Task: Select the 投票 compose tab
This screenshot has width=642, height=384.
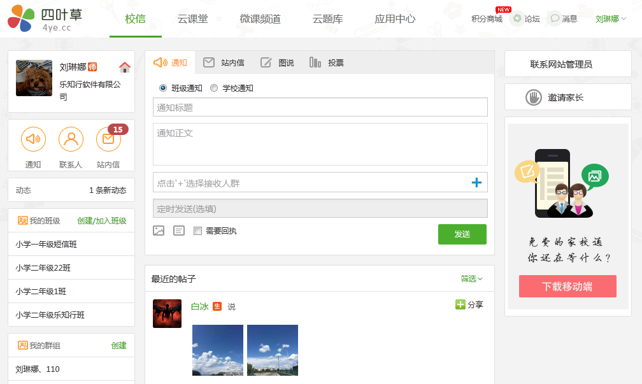Action: click(327, 62)
